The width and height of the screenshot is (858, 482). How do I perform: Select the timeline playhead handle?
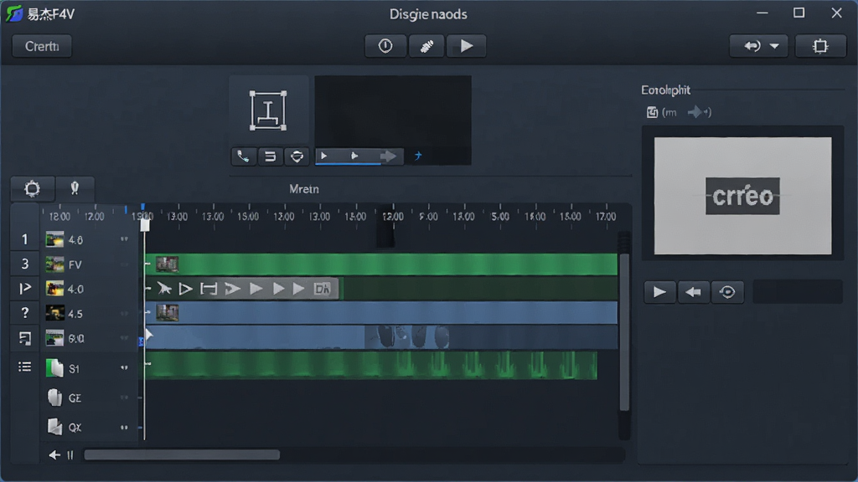[x=144, y=224]
